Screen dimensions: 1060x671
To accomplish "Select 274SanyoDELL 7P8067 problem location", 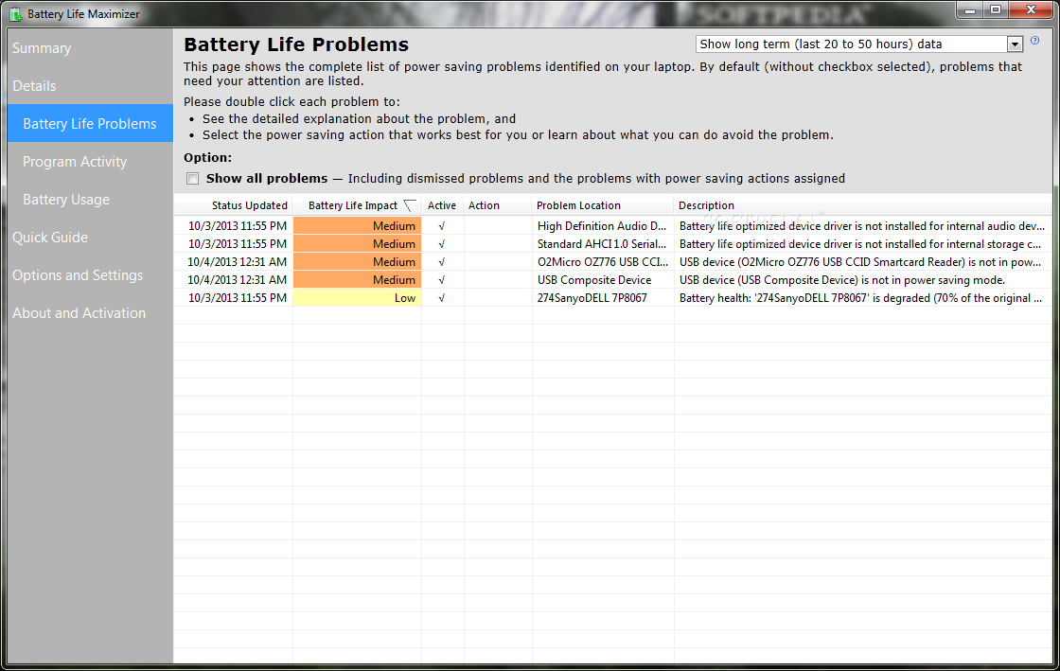I will (x=592, y=298).
